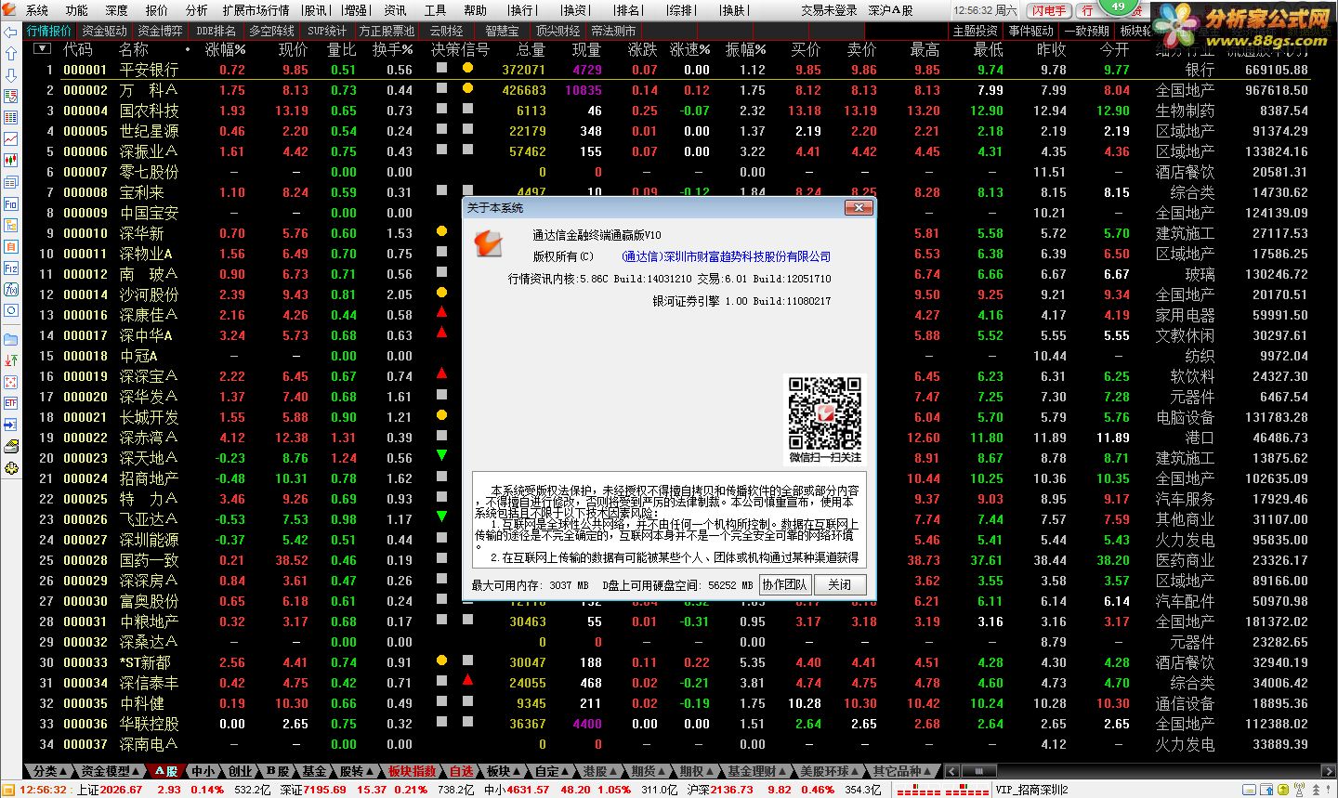Click the 闪电手 button

pos(1049,10)
